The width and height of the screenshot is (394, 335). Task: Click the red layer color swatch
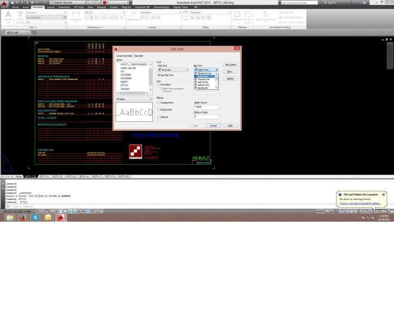pos(105,3)
